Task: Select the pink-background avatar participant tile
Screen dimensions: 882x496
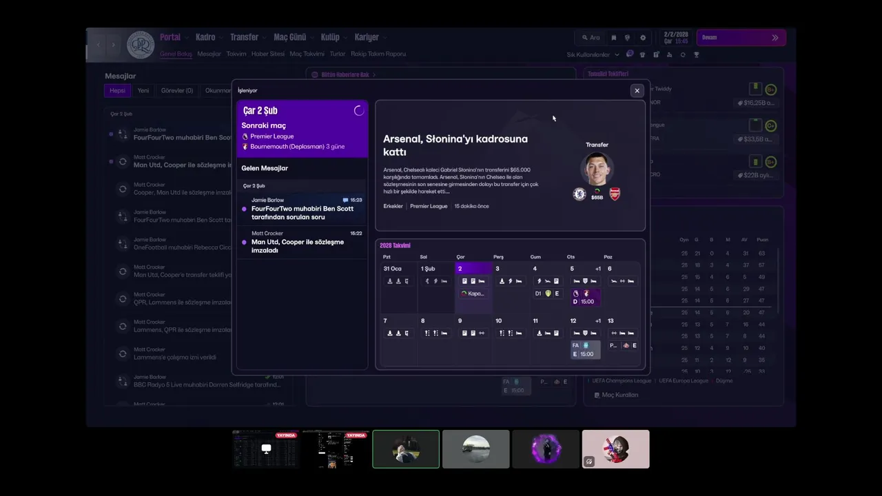Action: pos(615,449)
